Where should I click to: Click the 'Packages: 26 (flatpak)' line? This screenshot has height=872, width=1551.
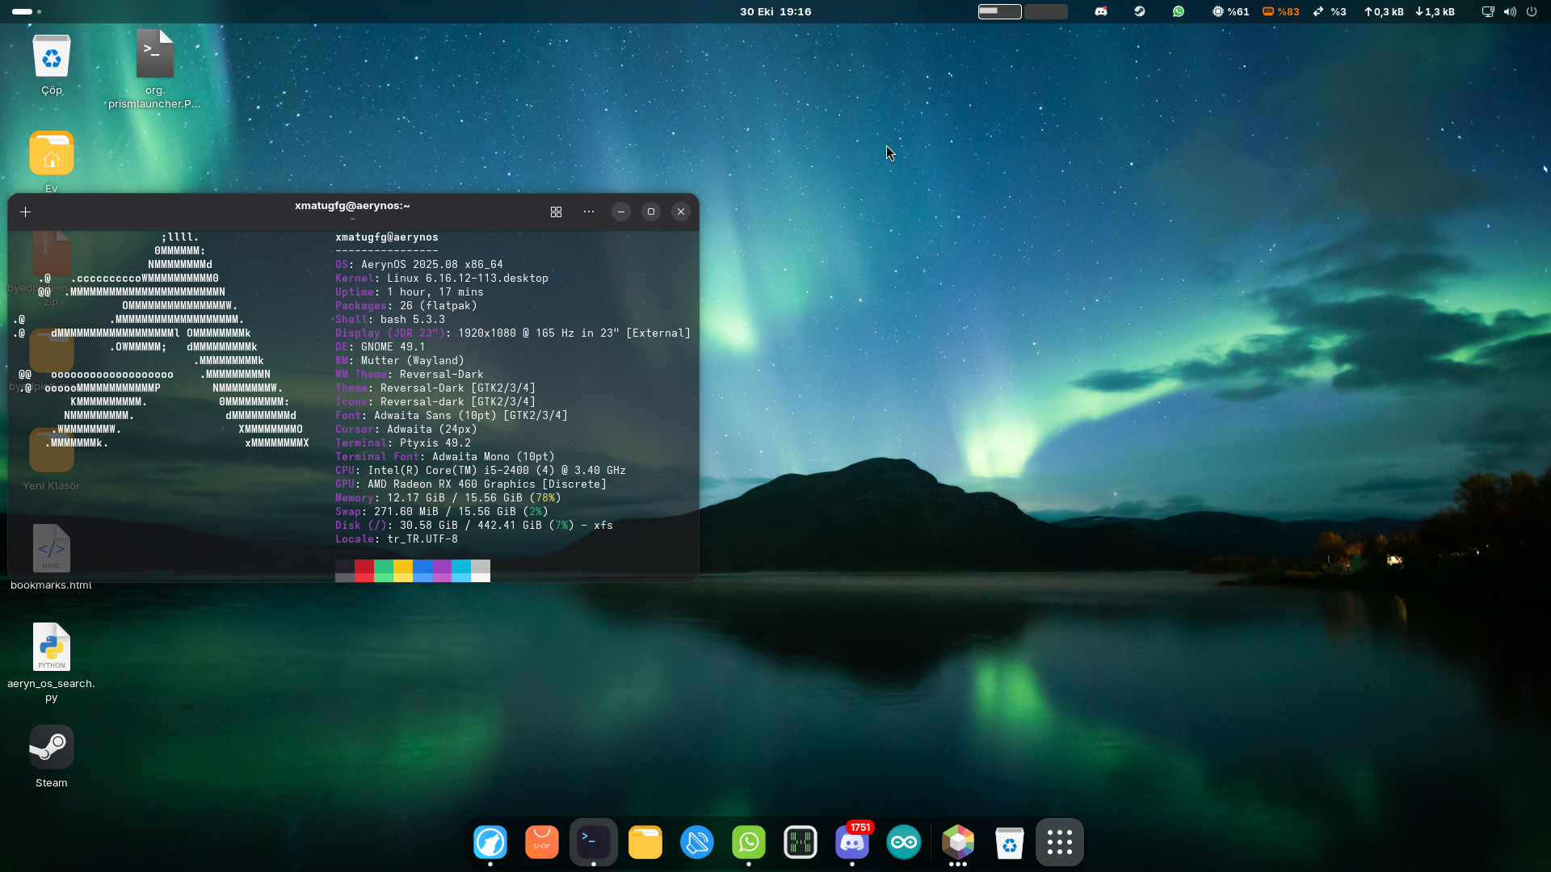[406, 306]
